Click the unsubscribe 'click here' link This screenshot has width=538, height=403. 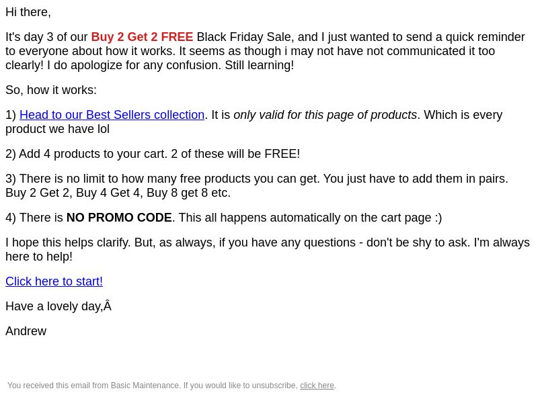[x=317, y=386]
